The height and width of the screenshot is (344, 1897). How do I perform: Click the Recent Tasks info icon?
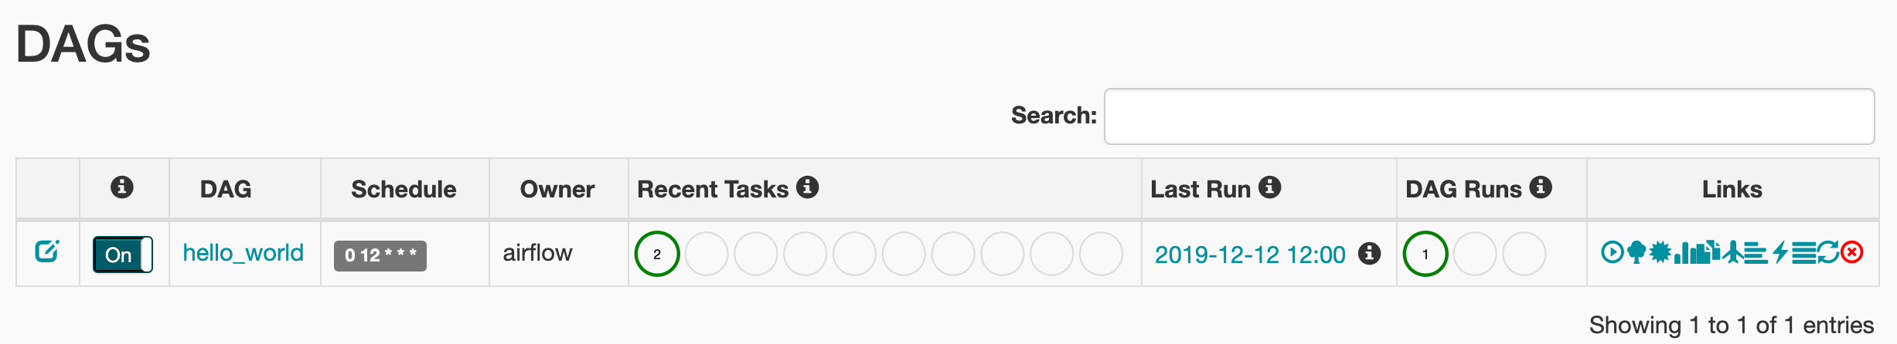coord(808,187)
